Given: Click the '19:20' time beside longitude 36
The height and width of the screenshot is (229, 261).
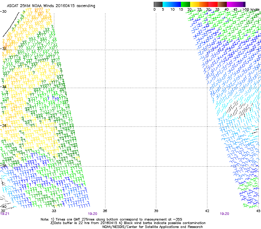Looking at the screenshot, I should [x=92, y=214].
